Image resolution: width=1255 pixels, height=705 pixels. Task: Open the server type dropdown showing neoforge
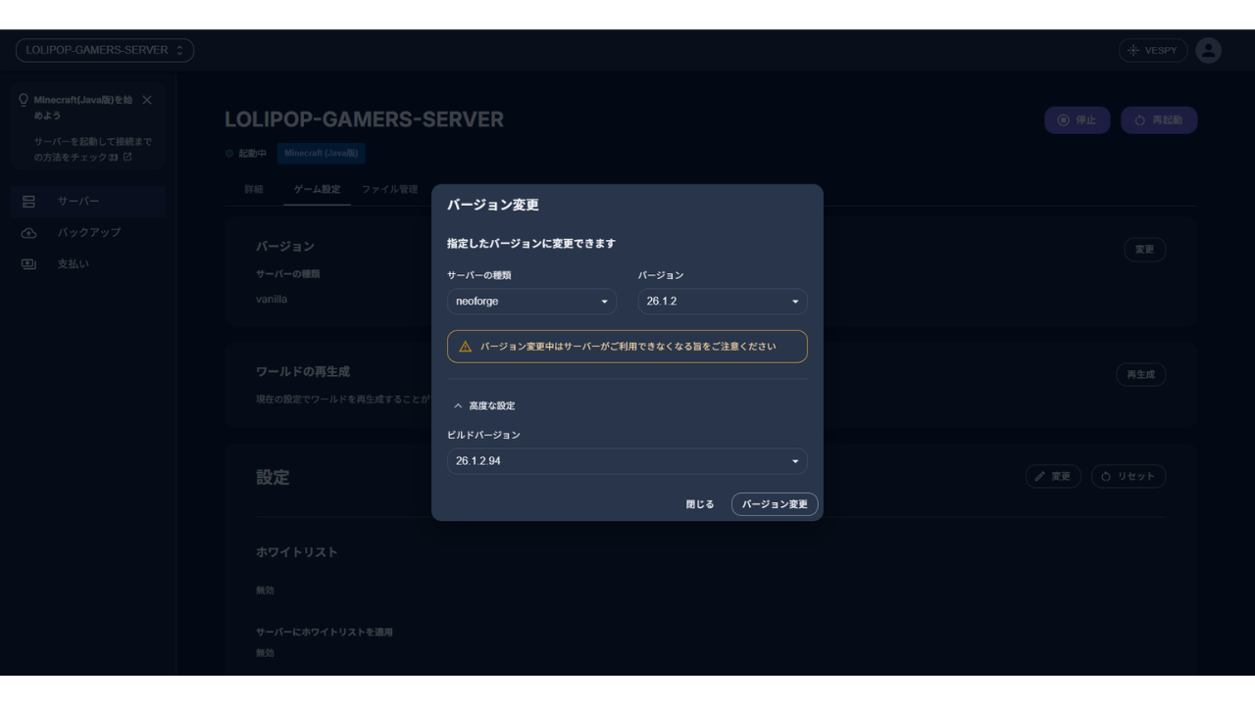coord(531,302)
